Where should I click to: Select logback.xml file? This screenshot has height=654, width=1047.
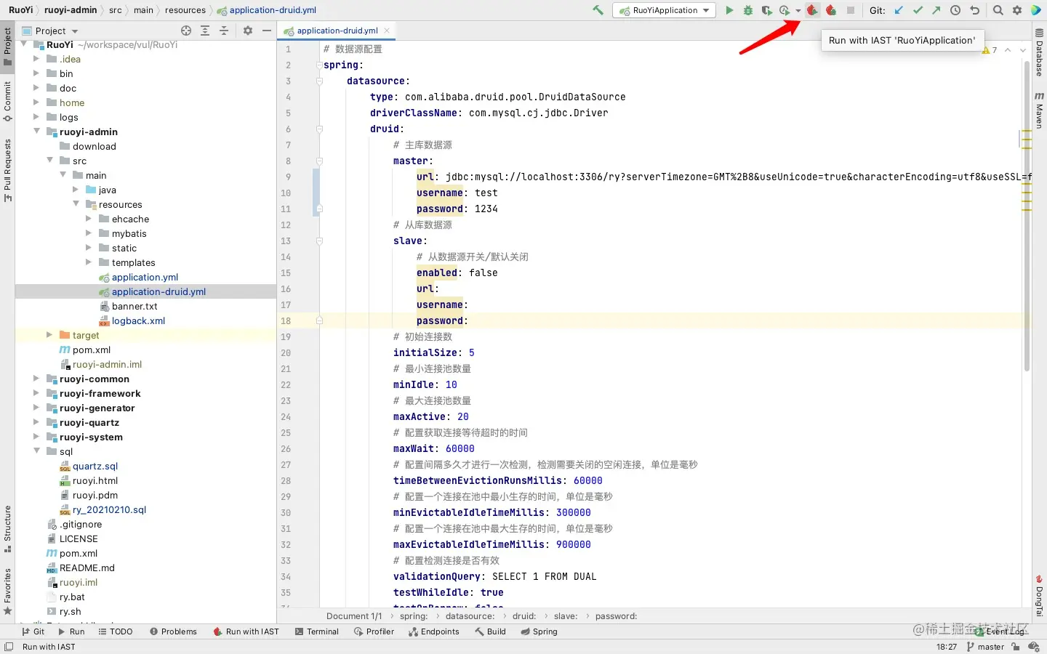(138, 320)
